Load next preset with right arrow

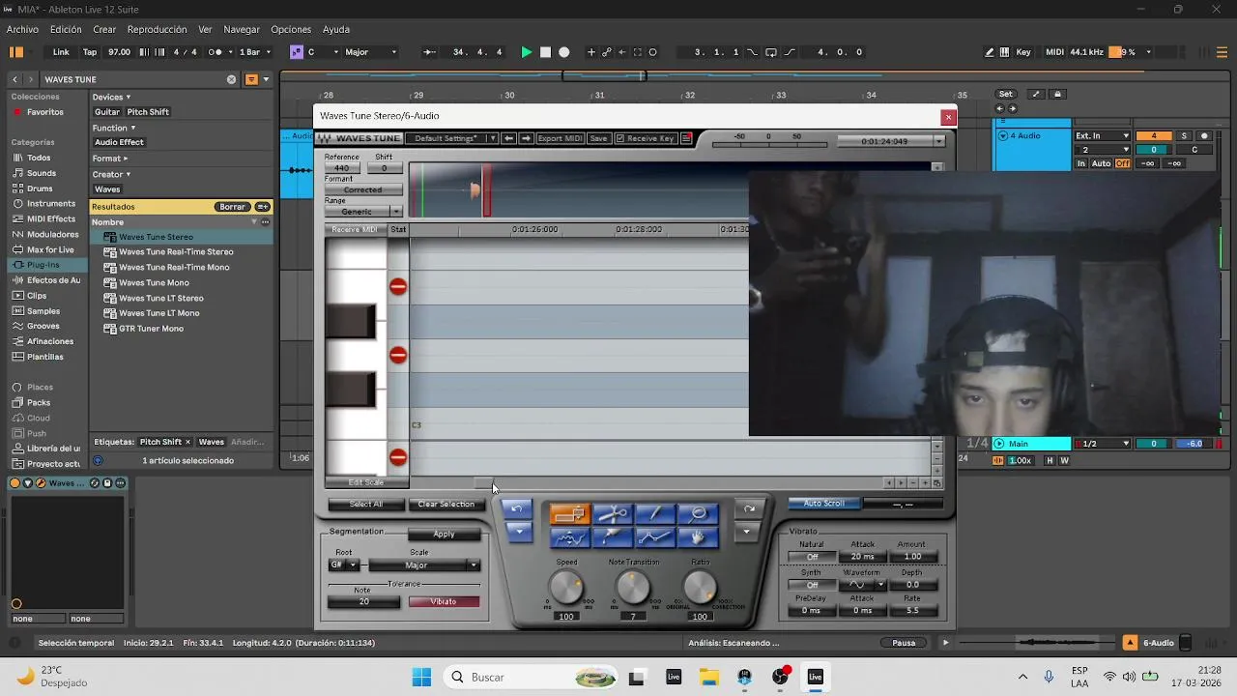coord(526,138)
